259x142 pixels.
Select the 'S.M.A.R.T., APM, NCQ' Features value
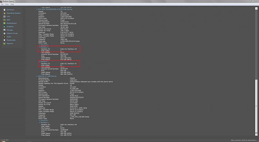pyautogui.click(x=78, y=108)
